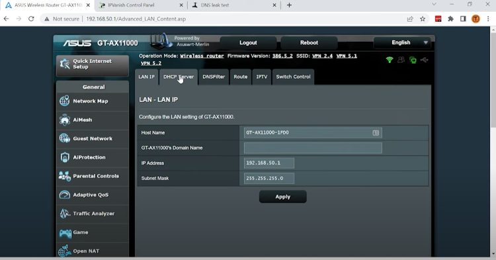Viewport: 496px width, 260px height.
Task: Click the red extension icon
Action: pyautogui.click(x=438, y=19)
